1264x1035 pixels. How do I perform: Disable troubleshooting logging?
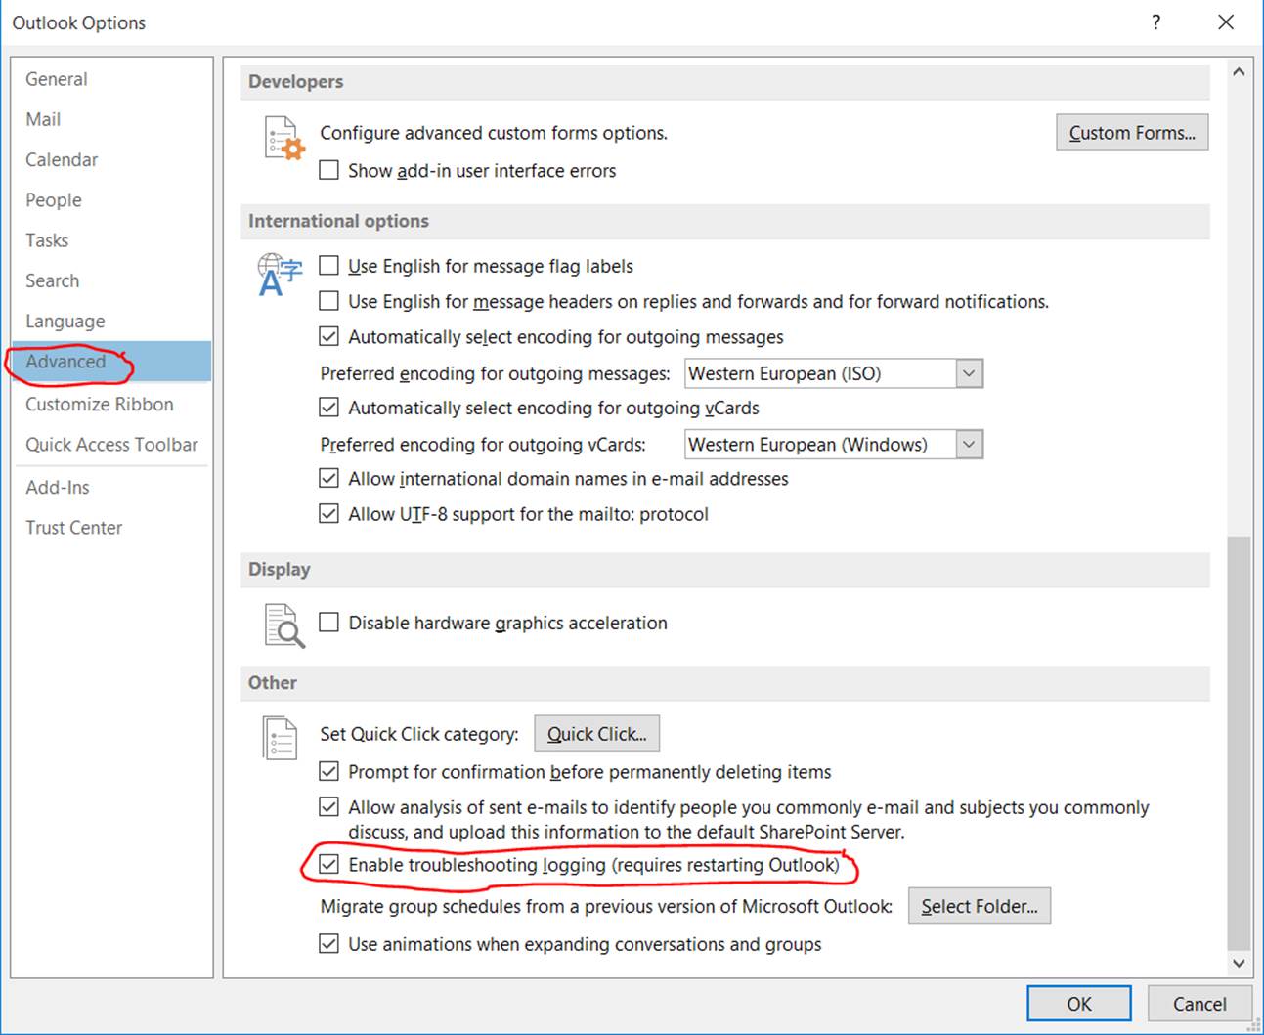pos(328,864)
